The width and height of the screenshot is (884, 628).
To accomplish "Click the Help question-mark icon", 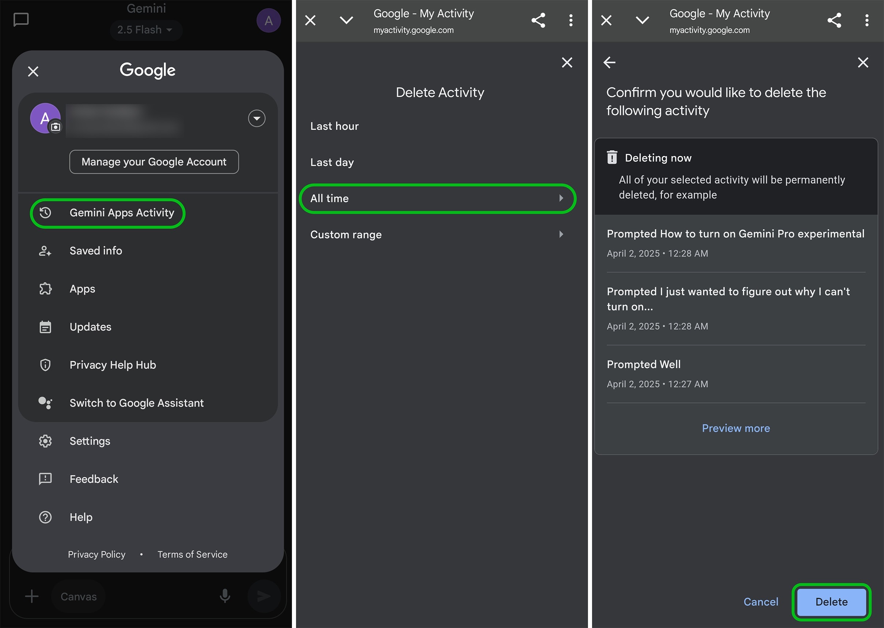I will [x=45, y=517].
